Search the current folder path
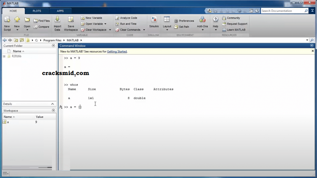 312,40
